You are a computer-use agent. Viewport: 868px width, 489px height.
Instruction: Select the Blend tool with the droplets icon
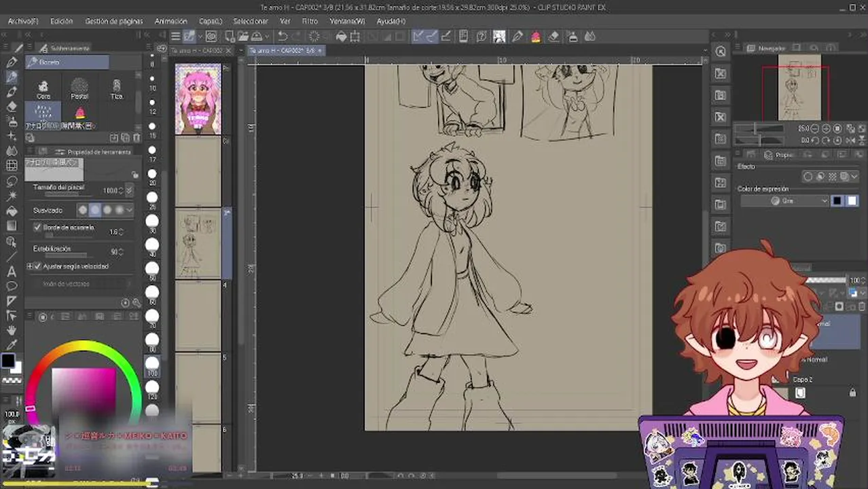(x=12, y=151)
